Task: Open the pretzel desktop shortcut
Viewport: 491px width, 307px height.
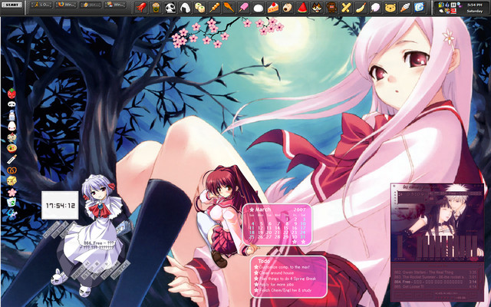Action: [x=12, y=170]
